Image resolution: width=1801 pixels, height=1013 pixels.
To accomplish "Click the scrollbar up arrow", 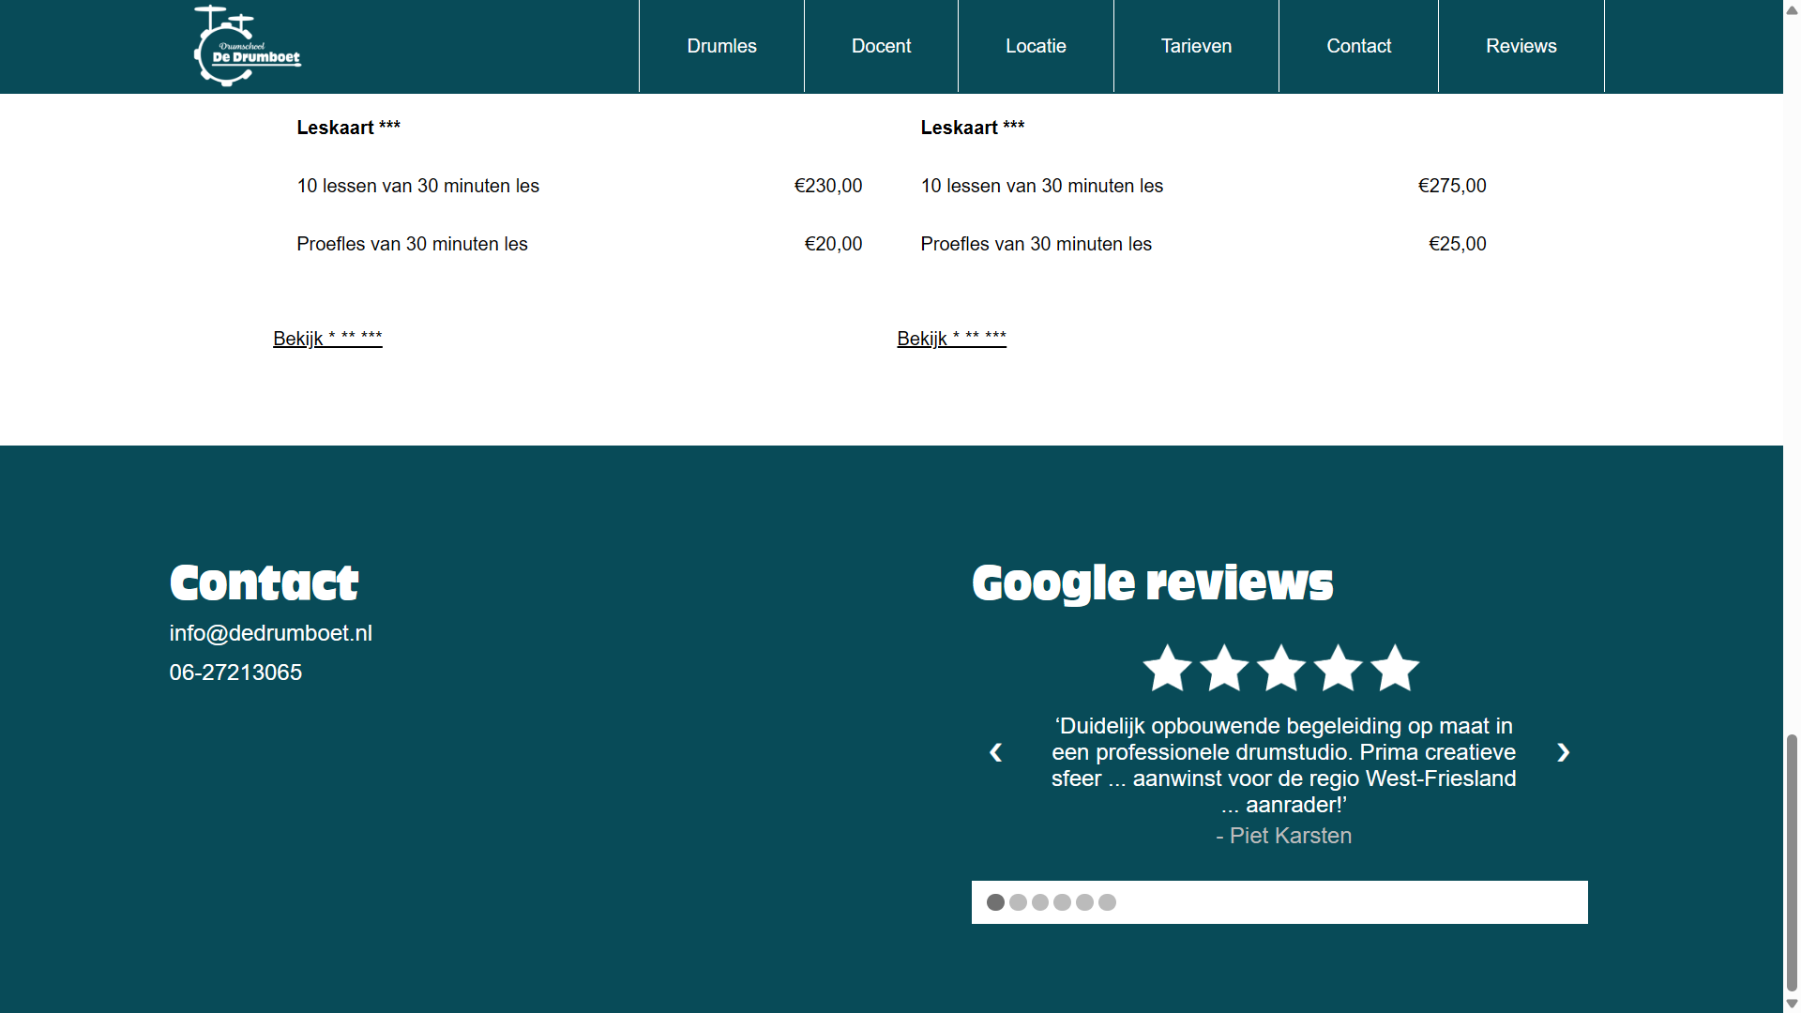I will point(1792,9).
